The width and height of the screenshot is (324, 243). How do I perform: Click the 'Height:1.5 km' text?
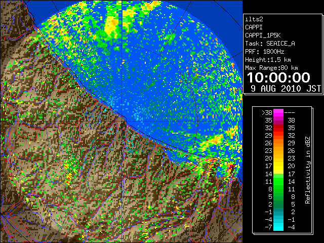pos(268,60)
